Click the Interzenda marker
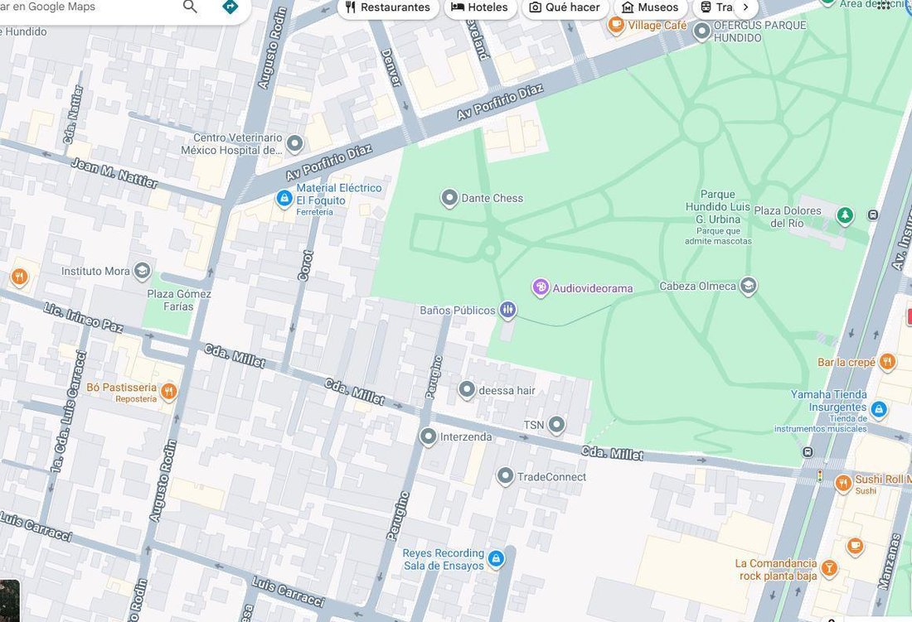This screenshot has width=912, height=622. 428,436
